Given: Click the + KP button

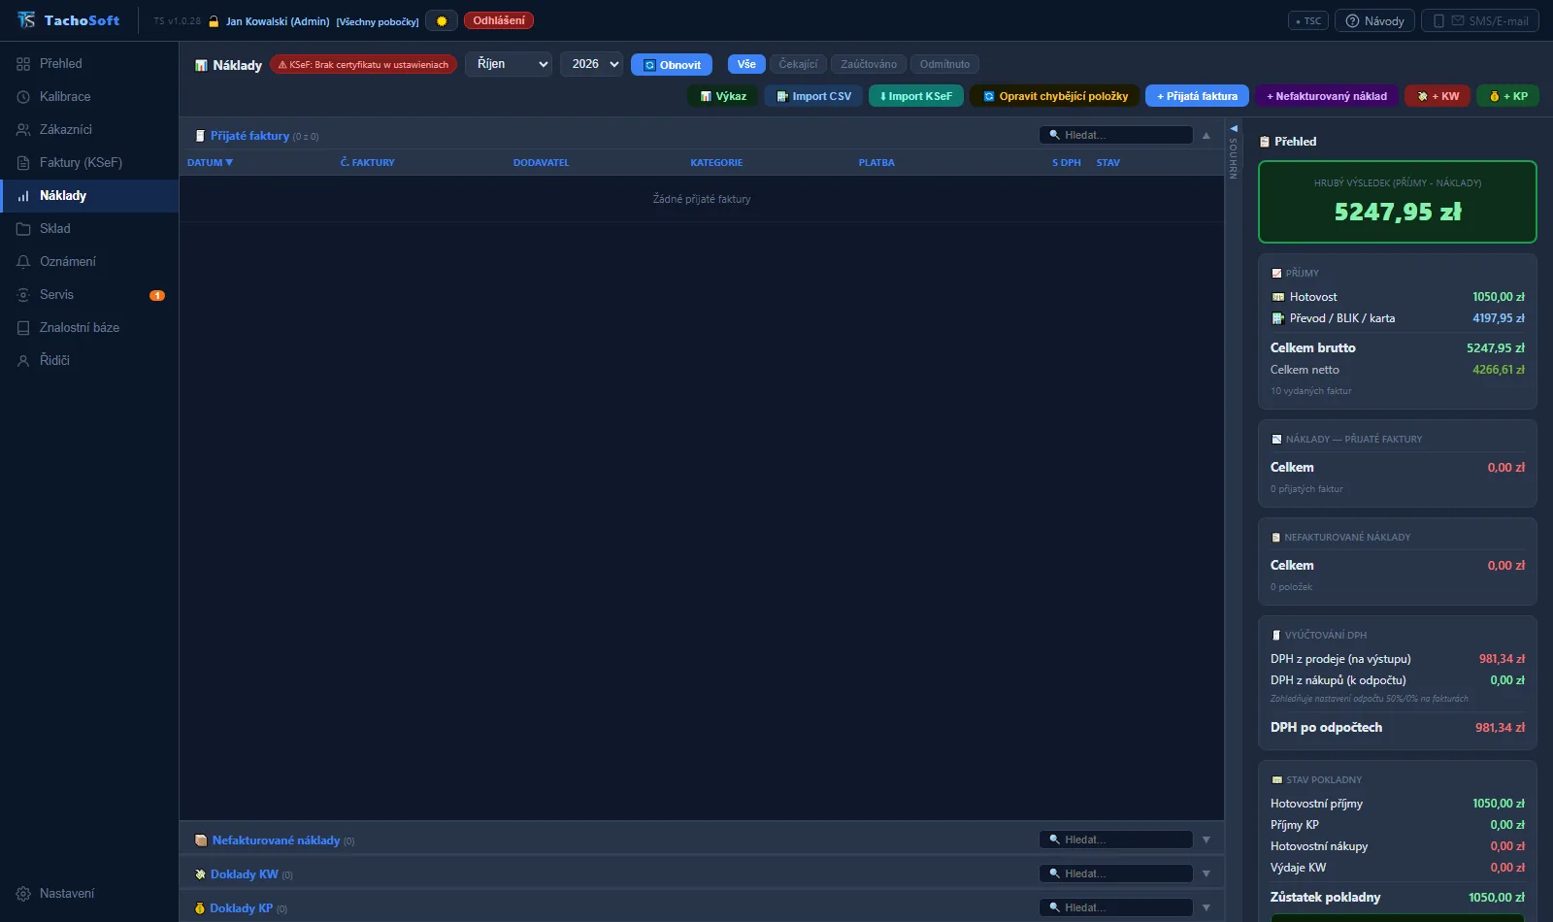Looking at the screenshot, I should click(1508, 96).
